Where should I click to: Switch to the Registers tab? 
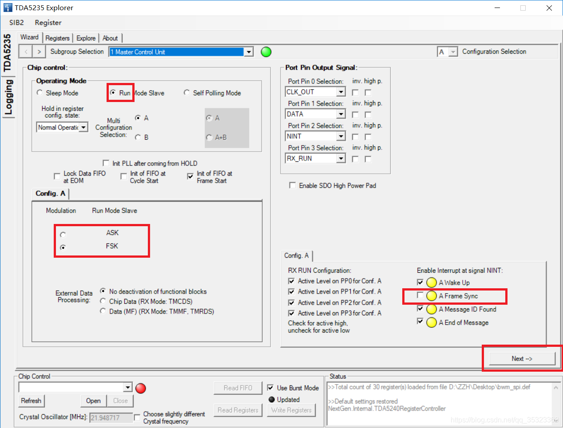coord(58,38)
